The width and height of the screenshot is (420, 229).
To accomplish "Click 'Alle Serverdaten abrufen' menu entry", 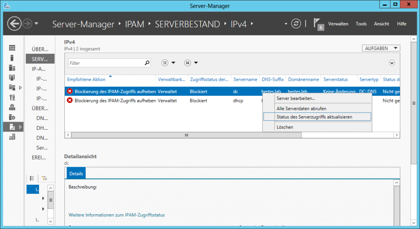I will pos(302,108).
